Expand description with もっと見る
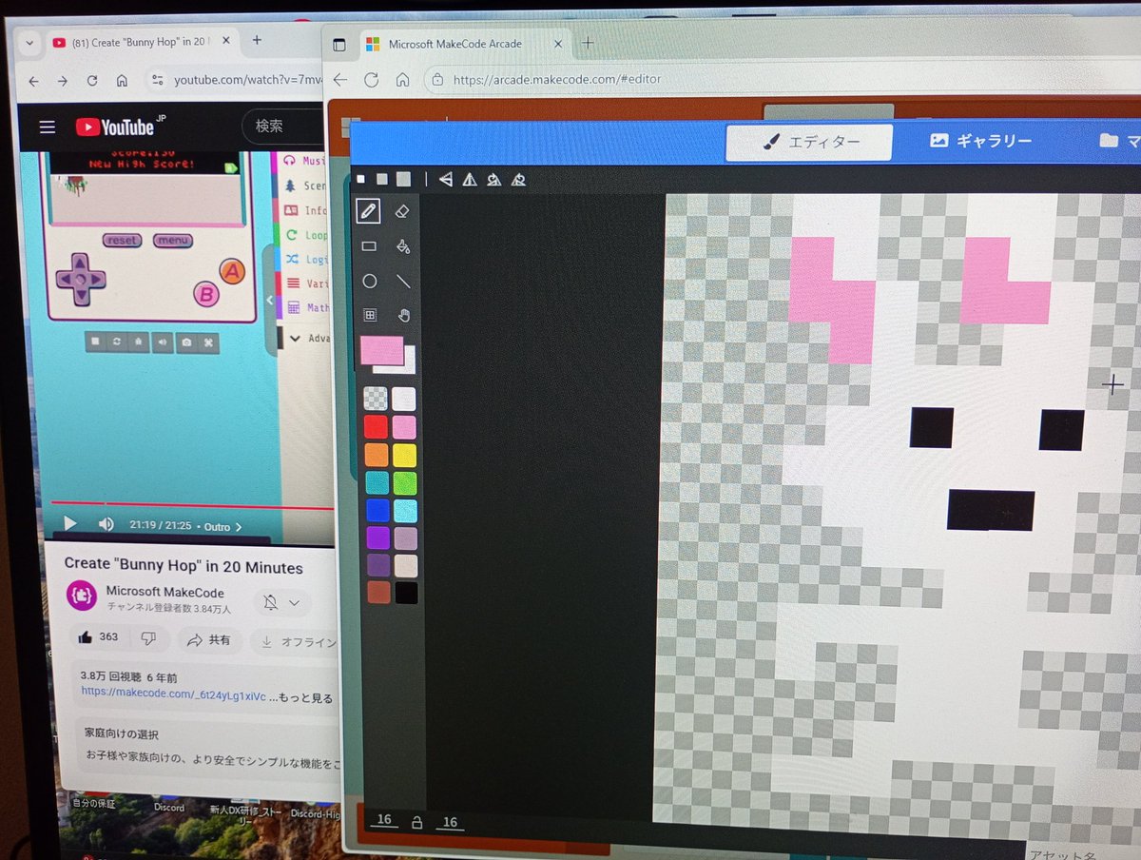This screenshot has height=860, width=1141. tap(306, 697)
